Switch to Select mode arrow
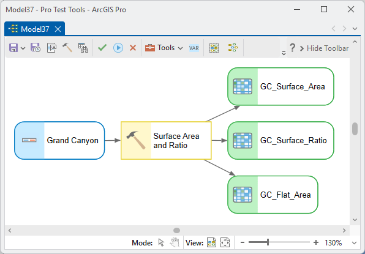The width and height of the screenshot is (365, 254). (x=161, y=242)
